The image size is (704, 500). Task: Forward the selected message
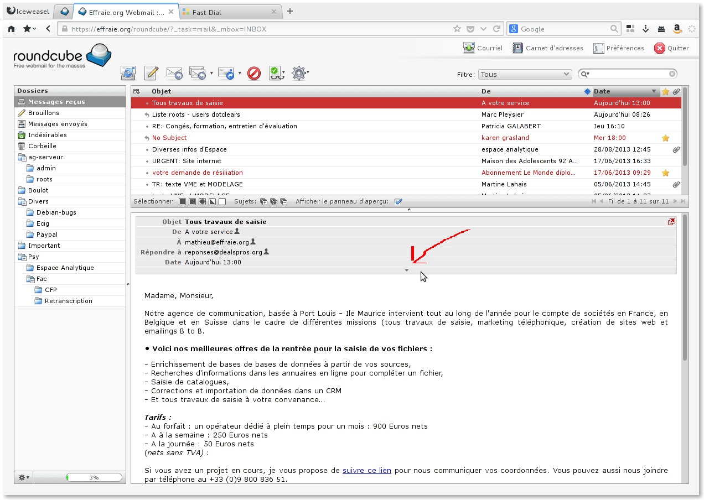point(226,73)
